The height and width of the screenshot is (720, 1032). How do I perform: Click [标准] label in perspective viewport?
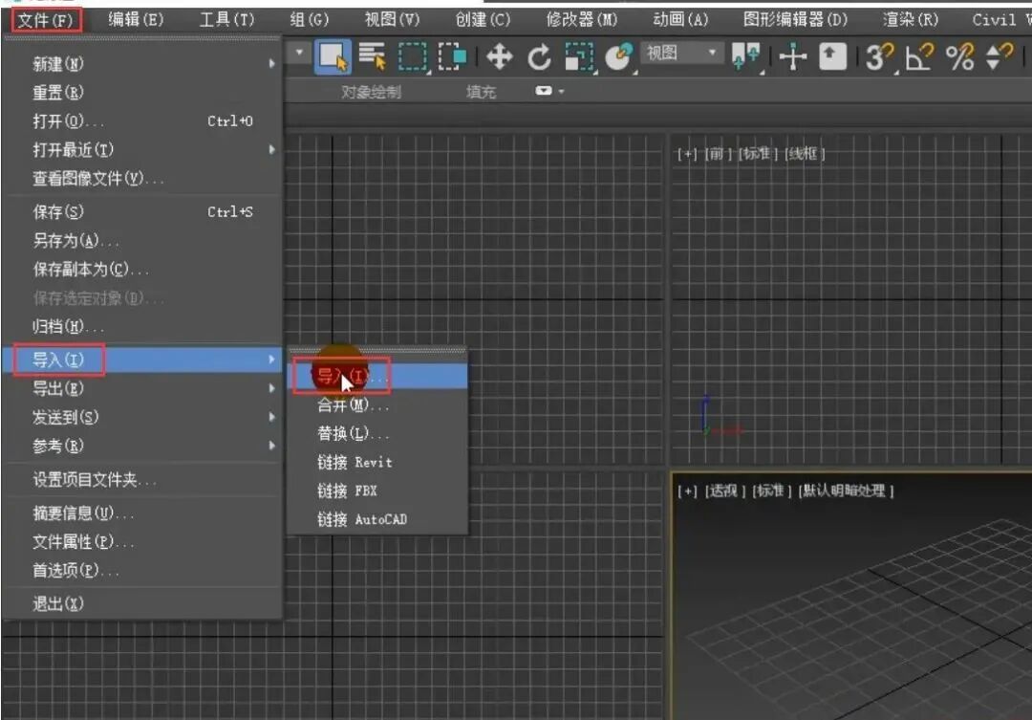click(x=772, y=491)
